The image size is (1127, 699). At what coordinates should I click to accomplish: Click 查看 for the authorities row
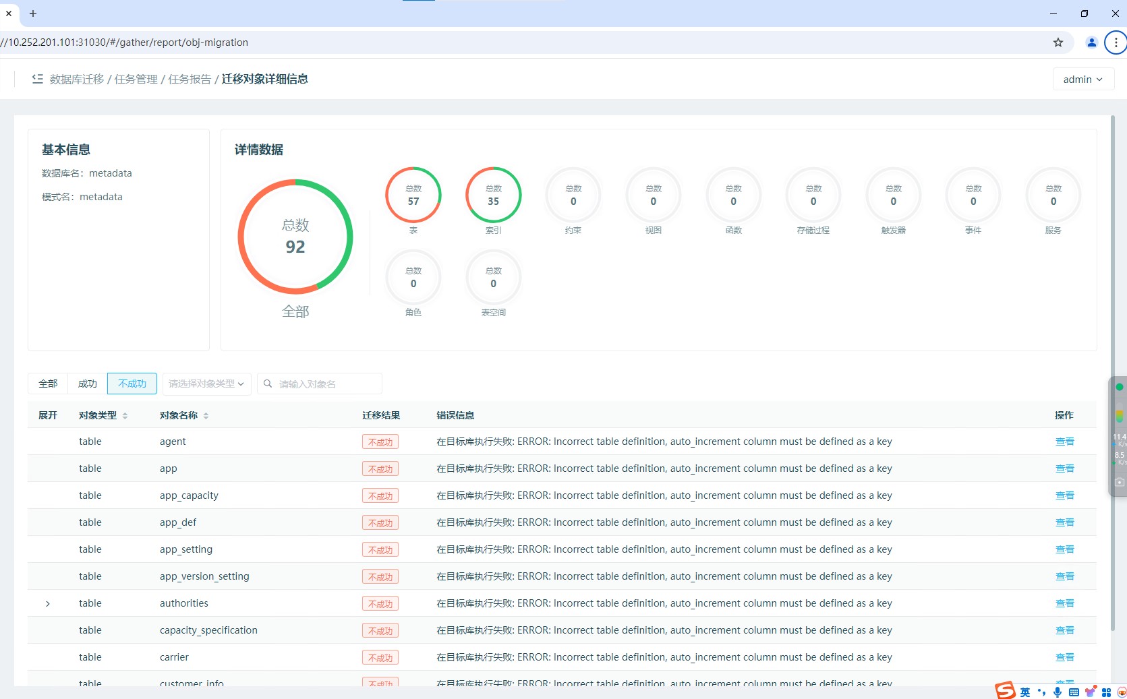click(x=1065, y=603)
